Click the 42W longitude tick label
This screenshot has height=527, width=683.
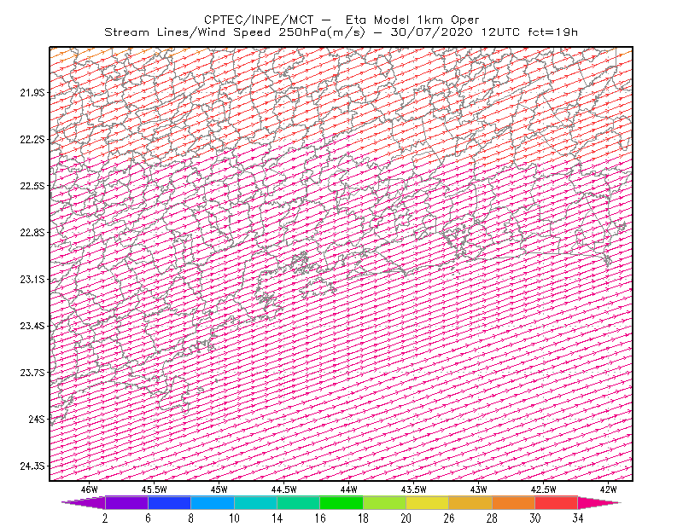pos(608,489)
